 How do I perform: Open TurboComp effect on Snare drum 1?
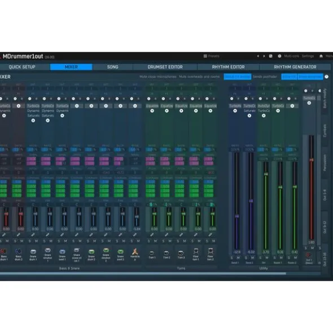[x=33, y=106]
